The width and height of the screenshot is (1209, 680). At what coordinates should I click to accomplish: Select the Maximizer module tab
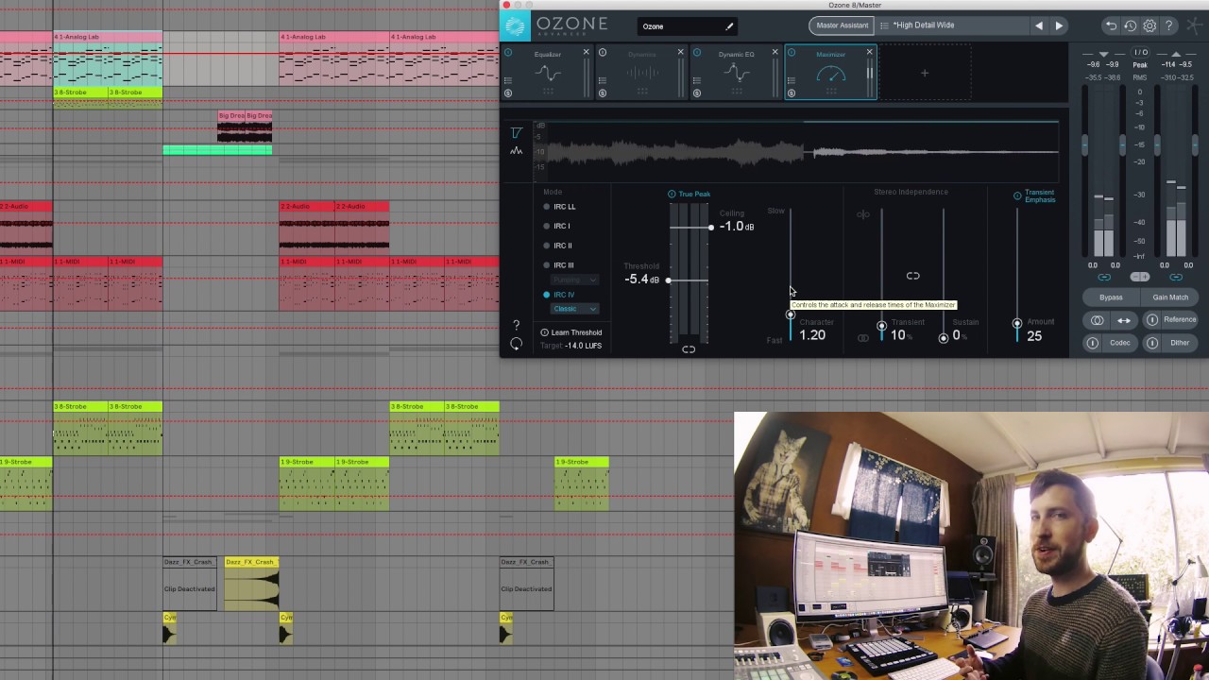pyautogui.click(x=831, y=73)
